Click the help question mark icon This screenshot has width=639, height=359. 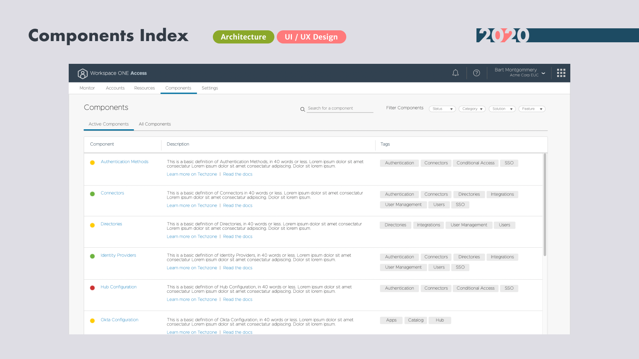[476, 73]
